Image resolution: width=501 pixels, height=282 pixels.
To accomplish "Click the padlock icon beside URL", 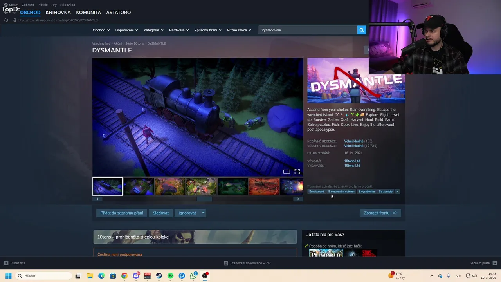I will pos(15,20).
